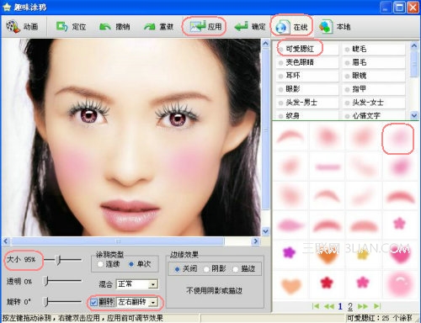Switch to 在线 online material source
The height and width of the screenshot is (323, 421).
[291, 27]
